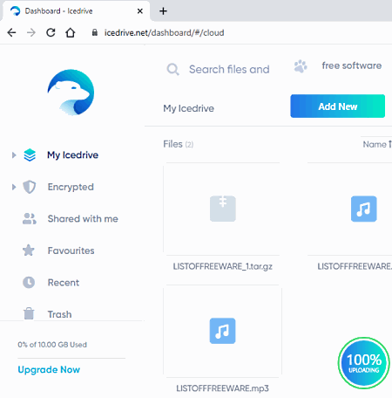Expand the Encrypted tree
The width and height of the screenshot is (392, 398).
click(14, 187)
